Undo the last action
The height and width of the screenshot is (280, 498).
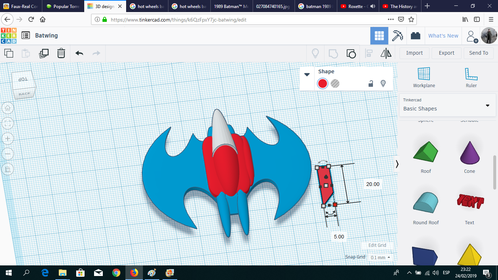[x=79, y=53]
